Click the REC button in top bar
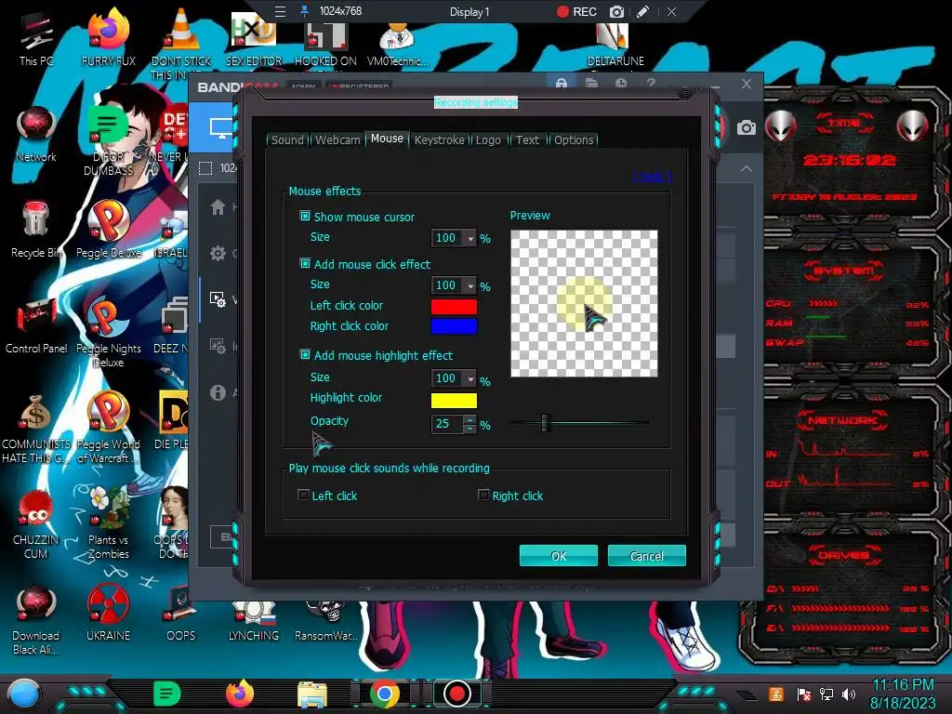The image size is (952, 714). pos(576,11)
